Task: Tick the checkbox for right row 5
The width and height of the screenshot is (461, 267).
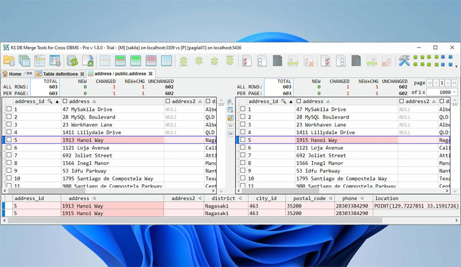Action: click(243, 140)
